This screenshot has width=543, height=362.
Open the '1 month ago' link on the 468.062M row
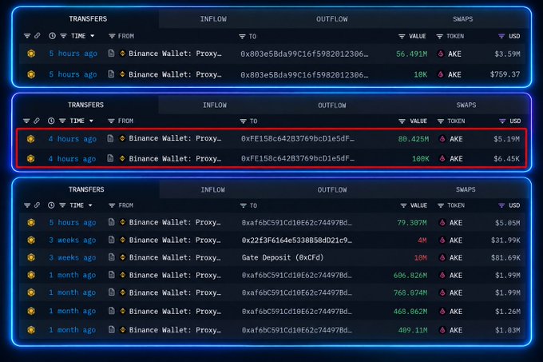point(73,311)
